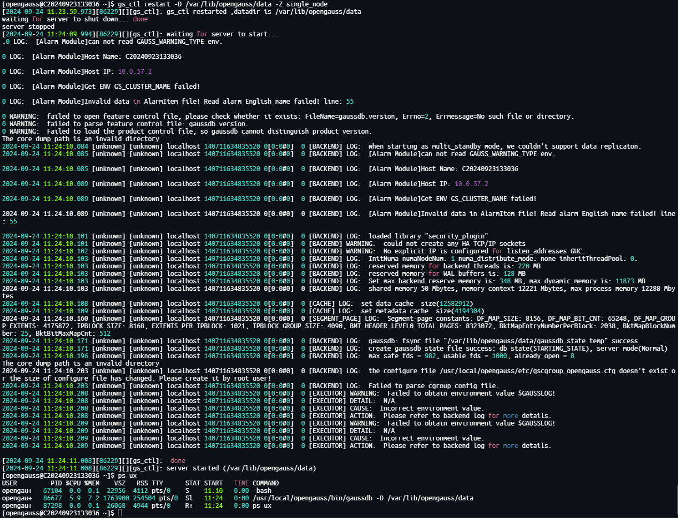Select PID '87298' of the ps process

52,505
